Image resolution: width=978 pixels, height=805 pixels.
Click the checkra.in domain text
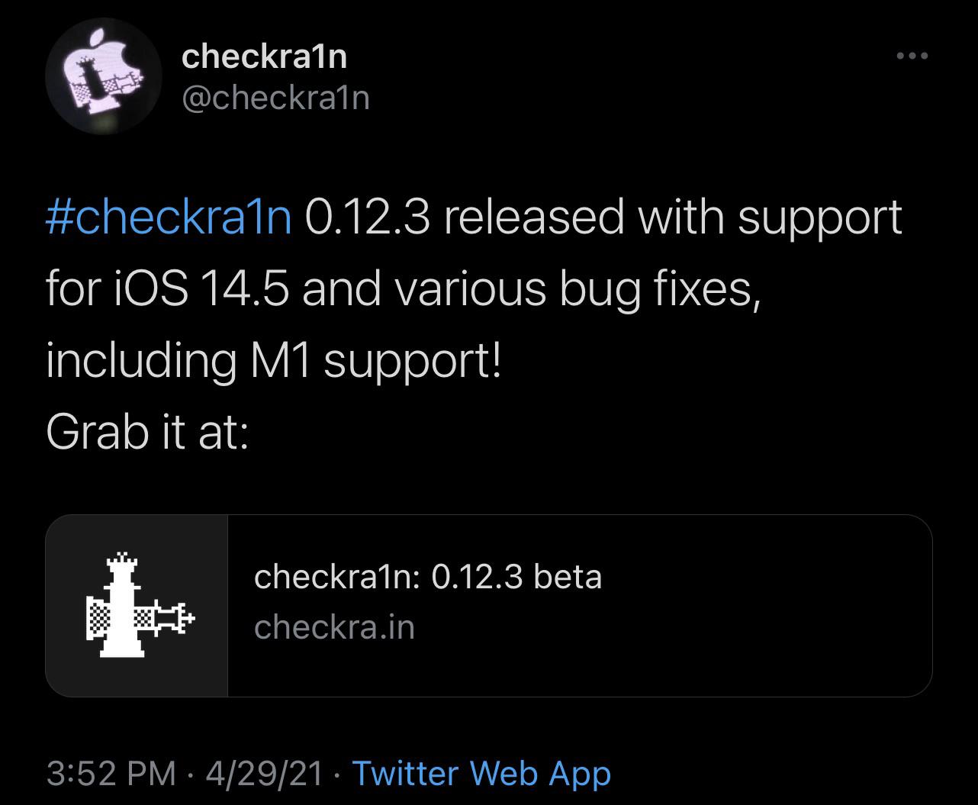pos(335,628)
